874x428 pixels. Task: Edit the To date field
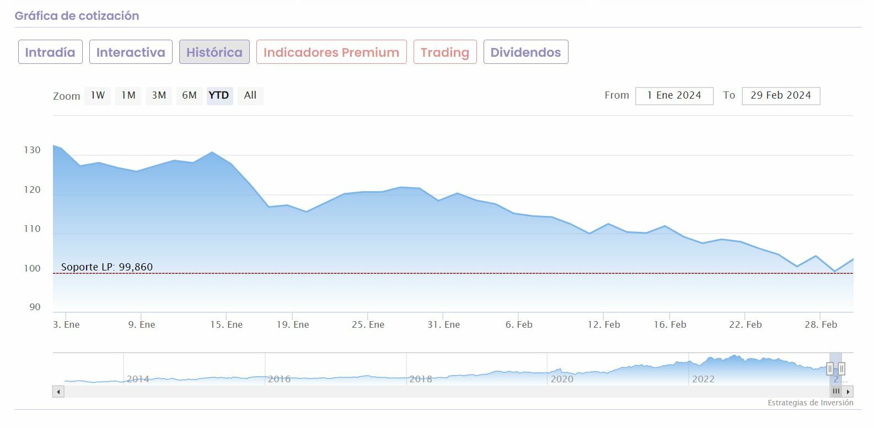click(x=781, y=96)
